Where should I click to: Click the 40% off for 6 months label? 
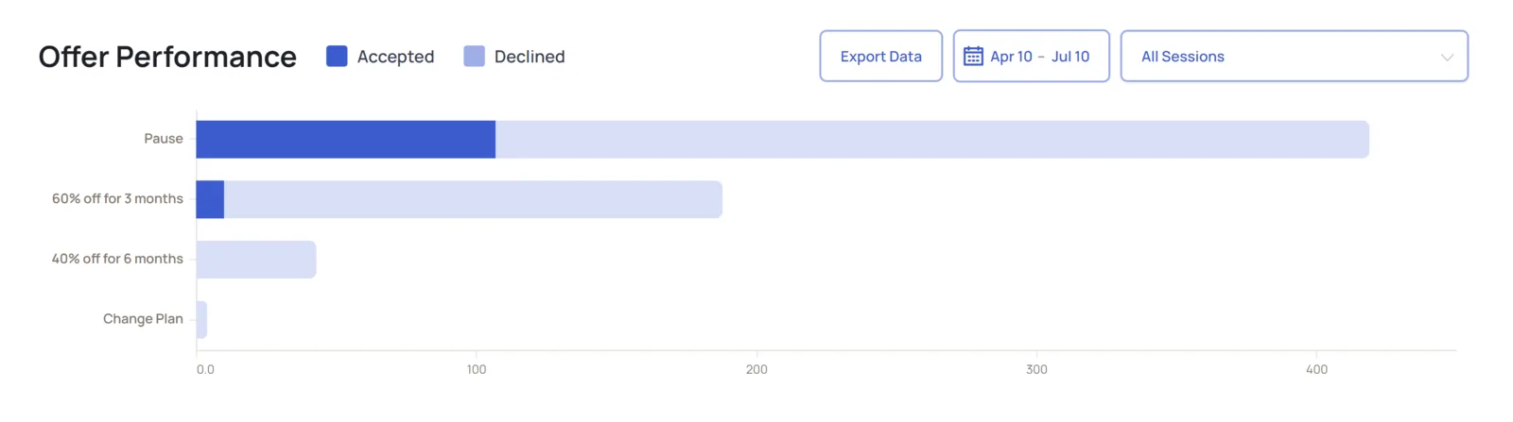pyautogui.click(x=117, y=259)
